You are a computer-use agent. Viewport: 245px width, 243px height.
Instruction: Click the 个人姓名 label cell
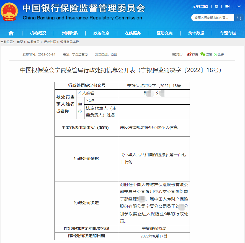coord(97,93)
